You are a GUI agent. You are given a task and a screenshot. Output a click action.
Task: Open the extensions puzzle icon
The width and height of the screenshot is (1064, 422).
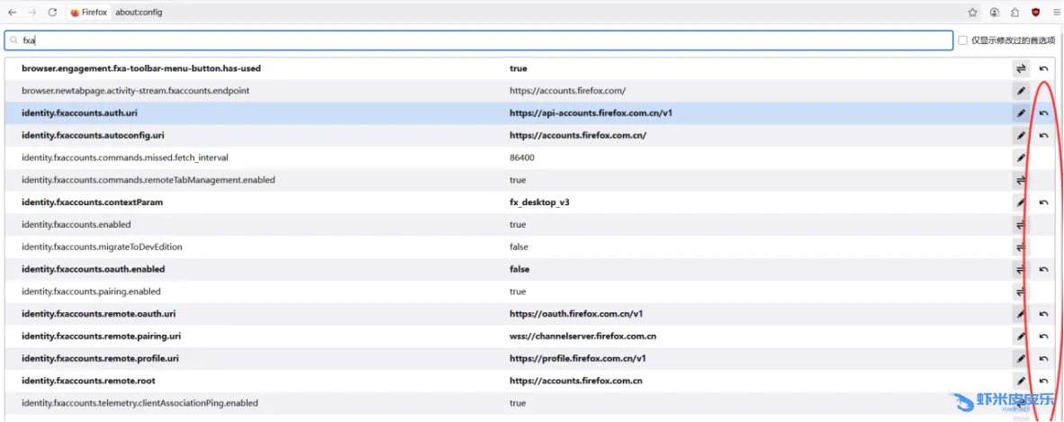(1015, 13)
